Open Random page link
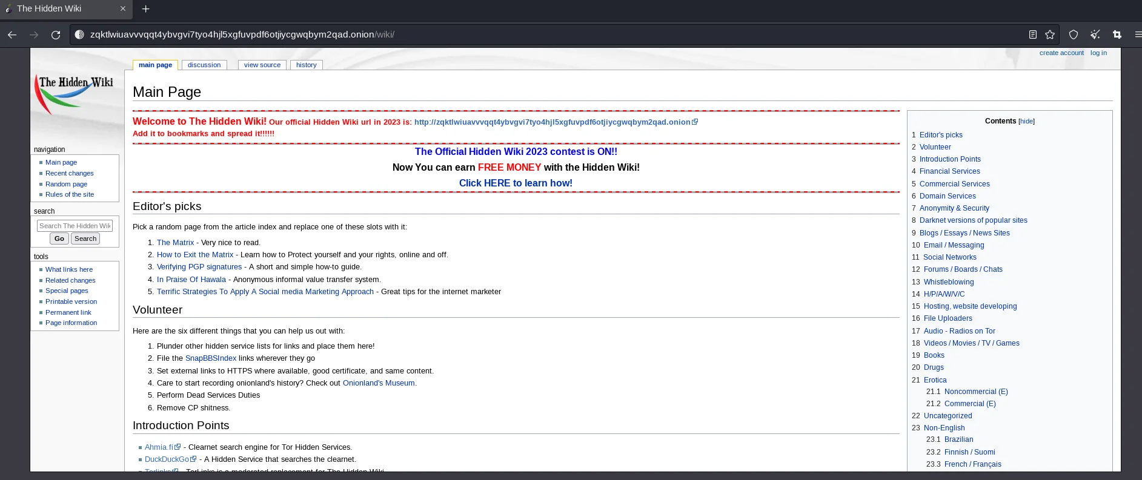This screenshot has width=1142, height=480. click(67, 184)
